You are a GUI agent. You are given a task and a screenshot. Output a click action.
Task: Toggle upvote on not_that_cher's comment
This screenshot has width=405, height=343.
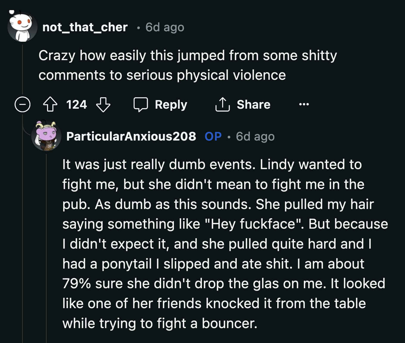pyautogui.click(x=51, y=104)
